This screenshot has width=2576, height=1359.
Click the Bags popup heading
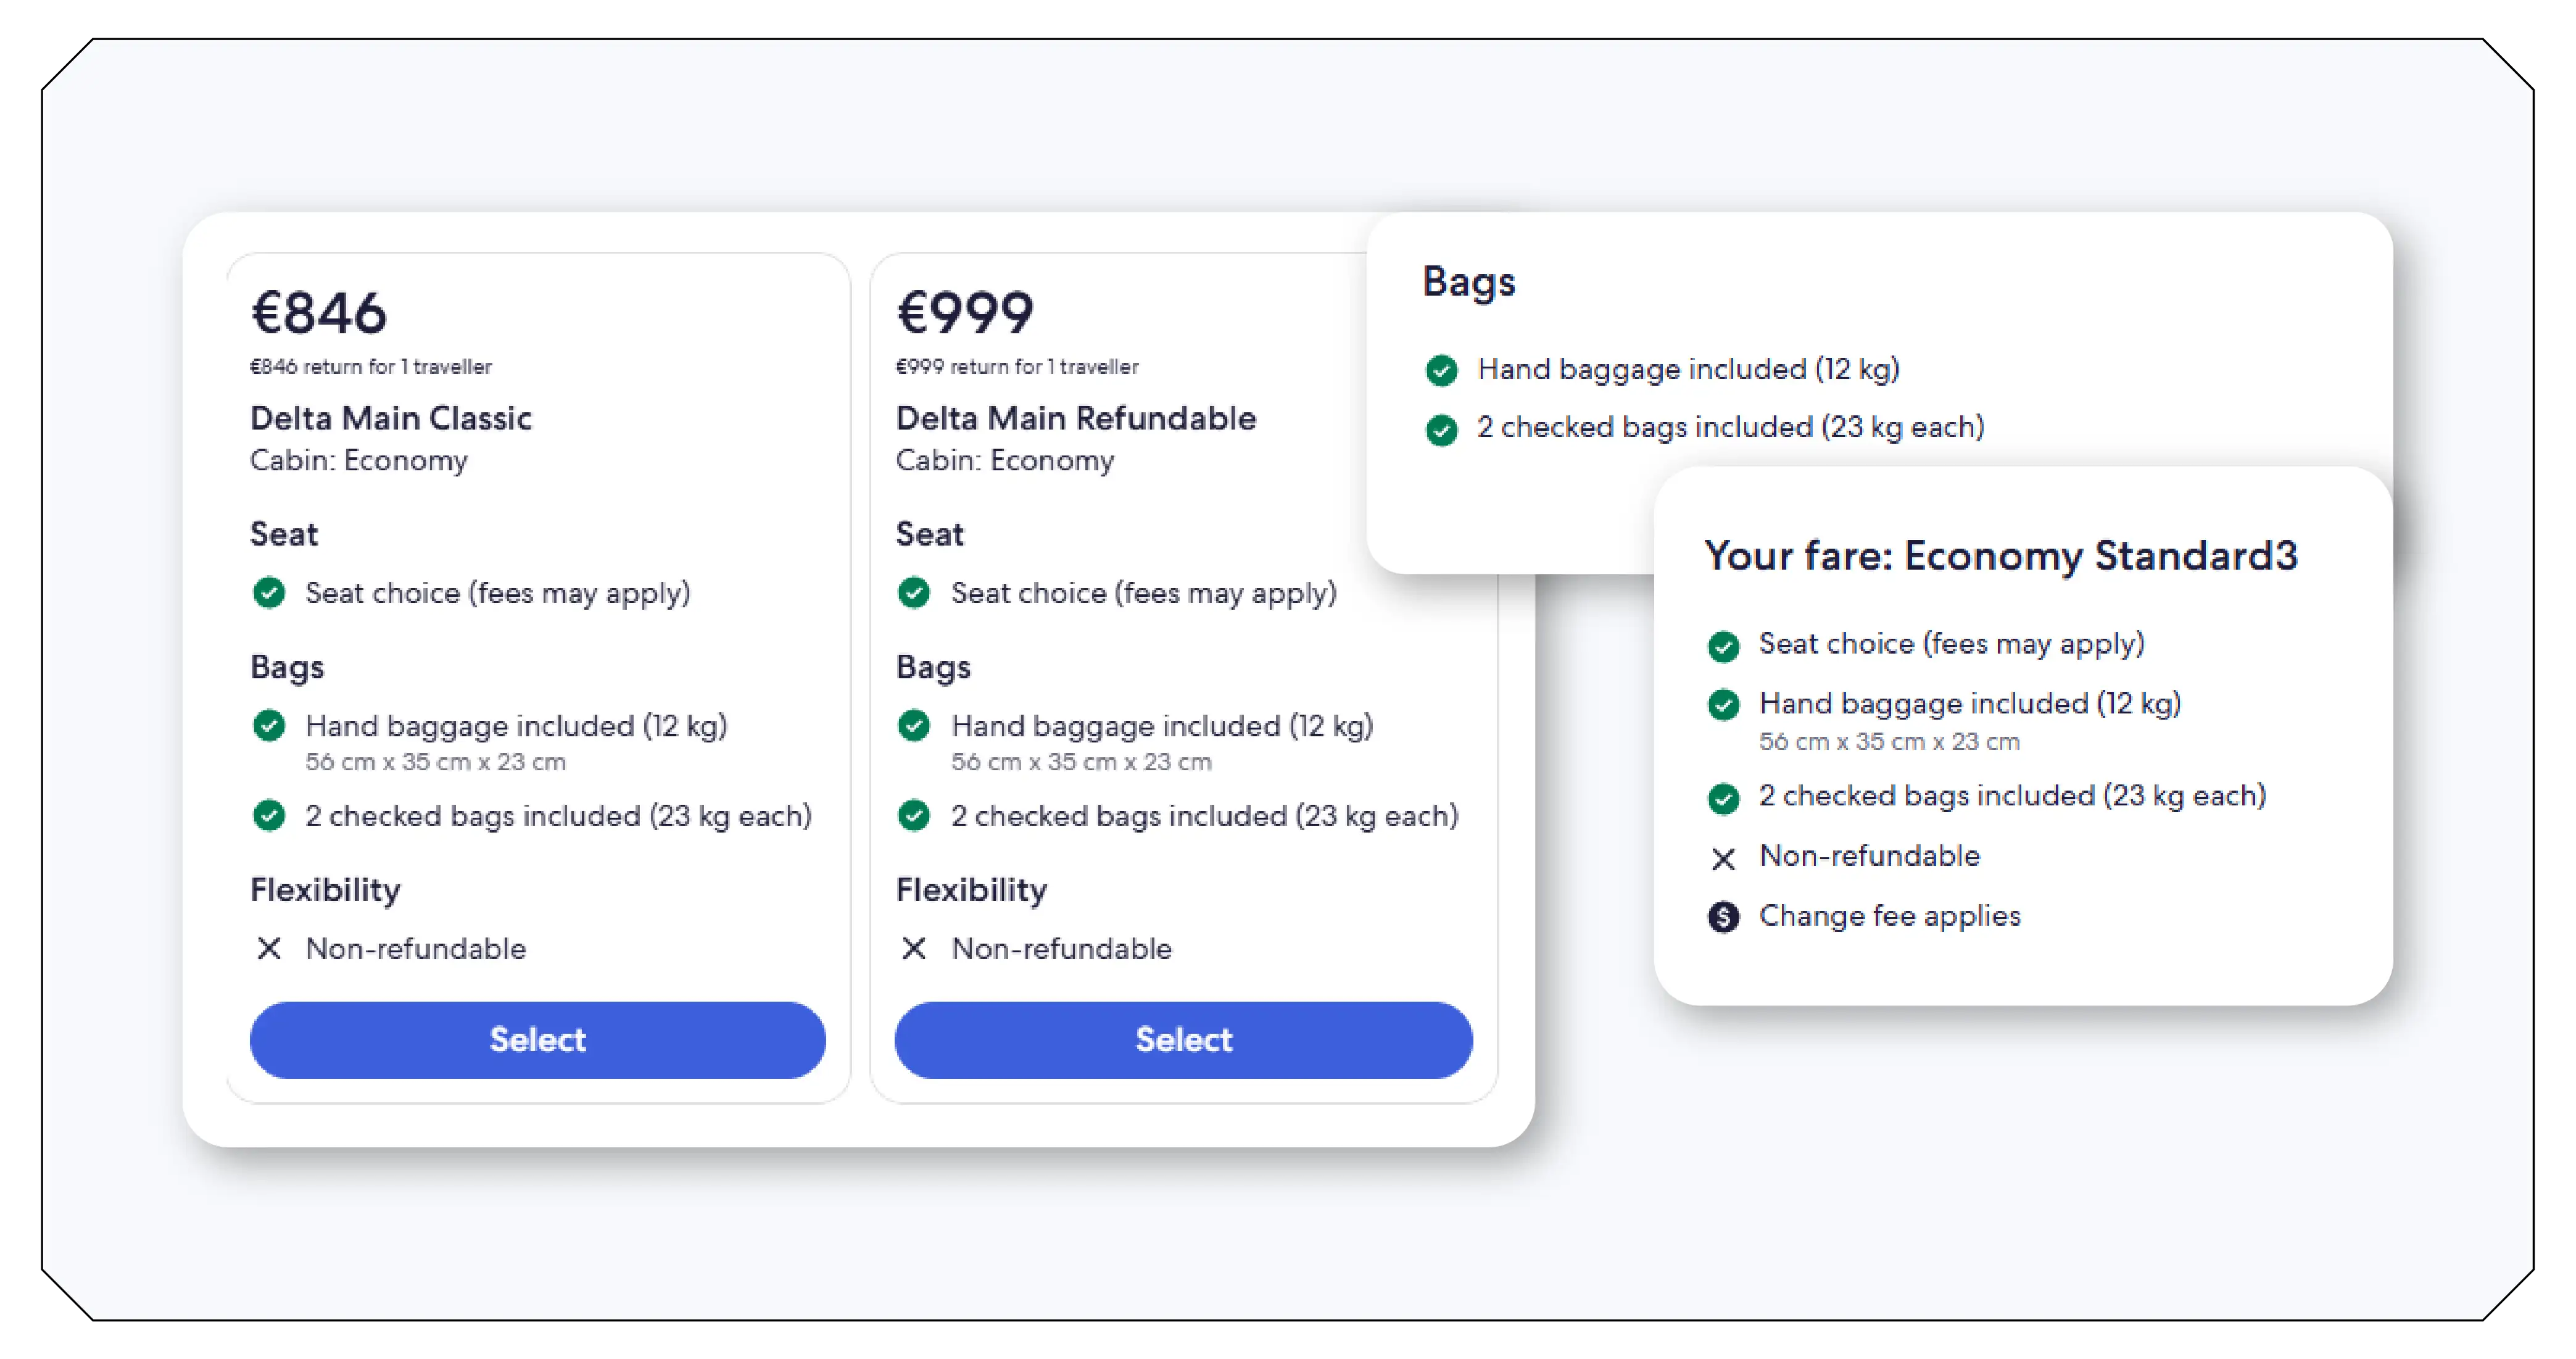tap(1469, 282)
